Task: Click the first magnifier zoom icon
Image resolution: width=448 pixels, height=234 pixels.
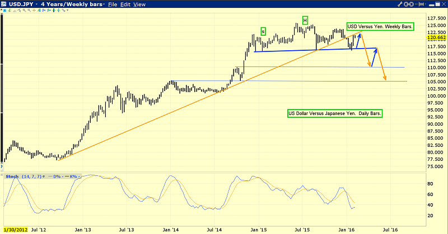Action: click(x=24, y=10)
